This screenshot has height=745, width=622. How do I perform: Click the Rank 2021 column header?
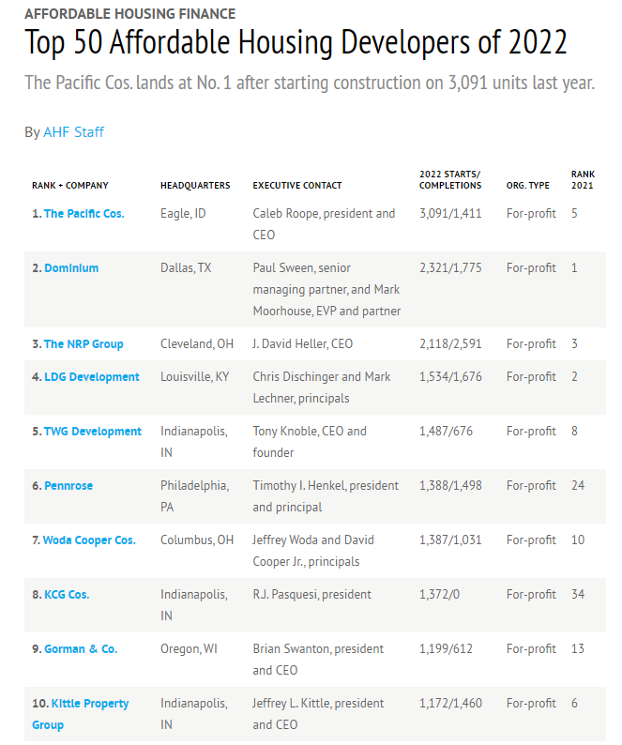point(583,179)
